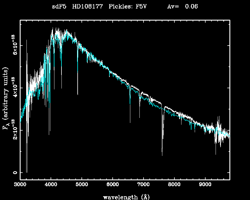The image size is (250, 200).
Task: Click the 3000 x-axis tick label
Action: tap(20, 185)
